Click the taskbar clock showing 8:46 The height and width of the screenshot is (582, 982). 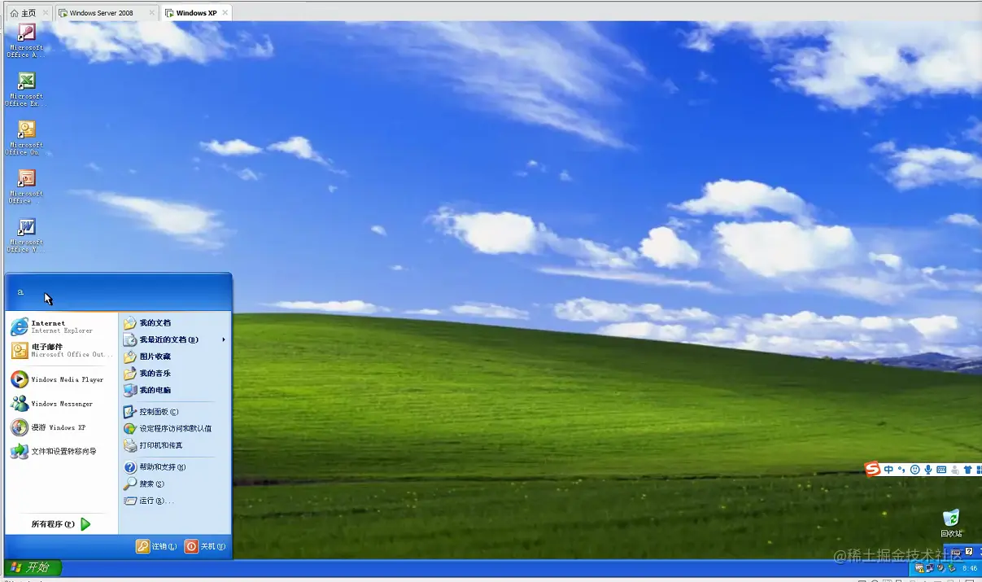tap(970, 568)
